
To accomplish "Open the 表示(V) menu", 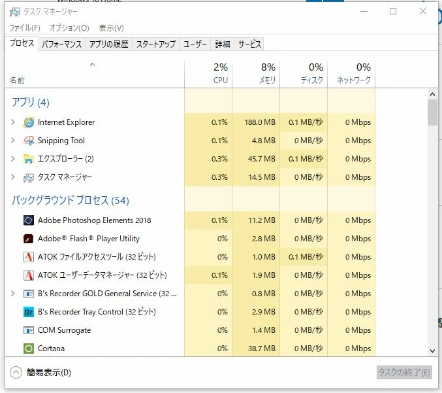I will pyautogui.click(x=111, y=28).
